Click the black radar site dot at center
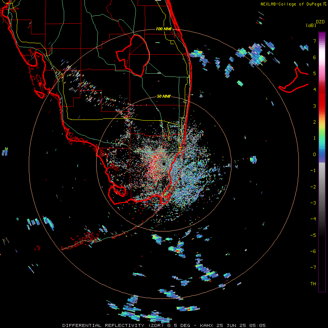 (x=164, y=164)
